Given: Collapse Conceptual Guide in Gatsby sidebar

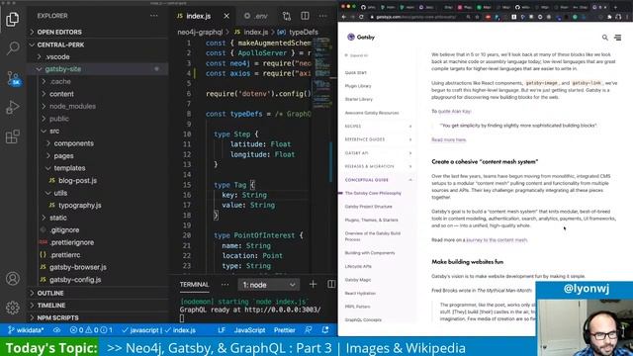Looking at the screenshot, I should tap(378, 180).
